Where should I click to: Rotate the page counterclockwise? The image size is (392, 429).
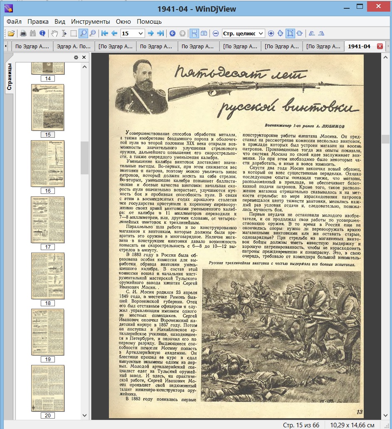click(x=312, y=33)
